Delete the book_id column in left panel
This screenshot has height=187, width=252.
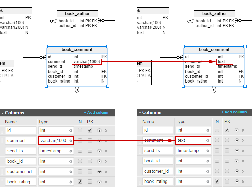pos(106,161)
